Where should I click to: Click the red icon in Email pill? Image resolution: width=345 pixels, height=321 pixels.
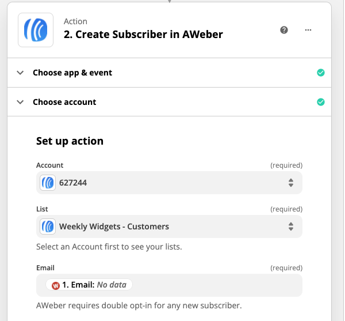pos(56,285)
